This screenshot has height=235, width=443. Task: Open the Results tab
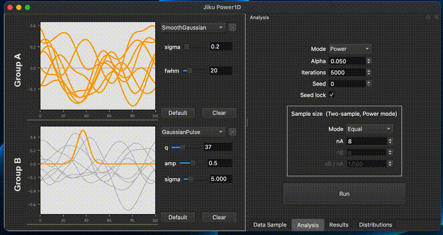pyautogui.click(x=339, y=225)
